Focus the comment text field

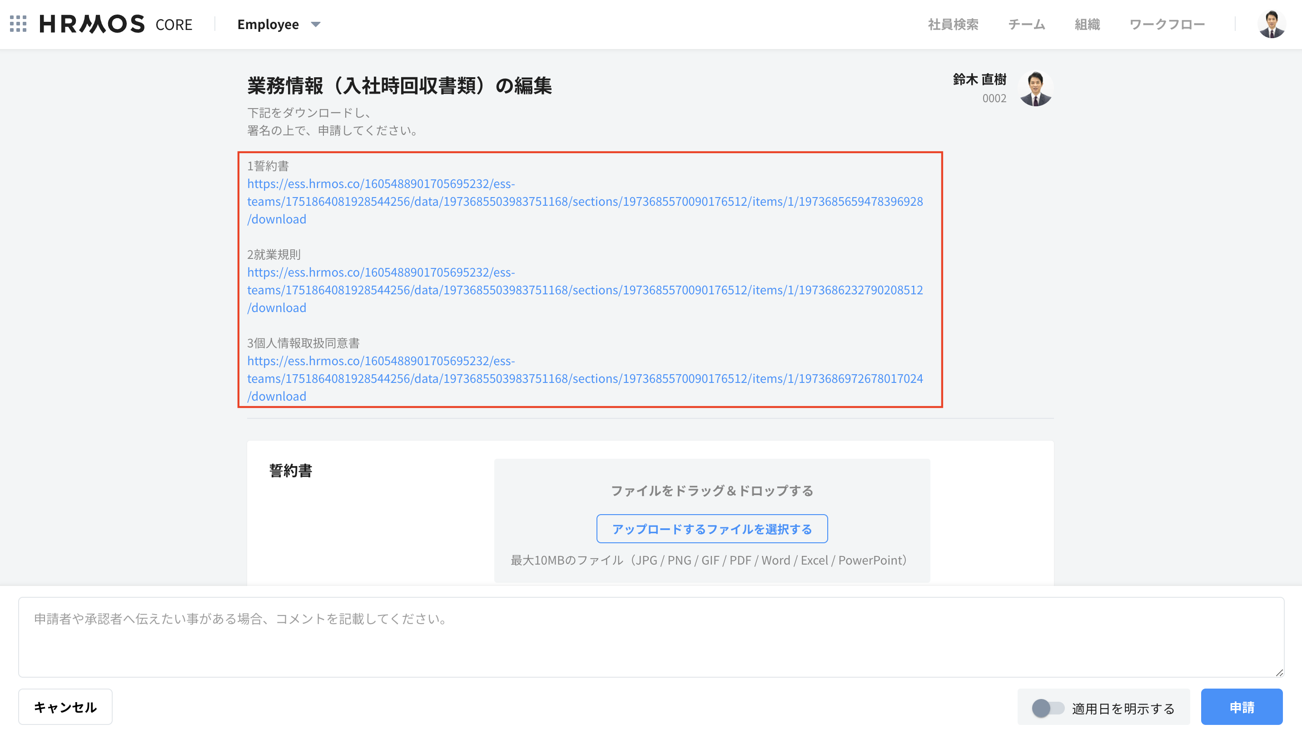point(650,637)
